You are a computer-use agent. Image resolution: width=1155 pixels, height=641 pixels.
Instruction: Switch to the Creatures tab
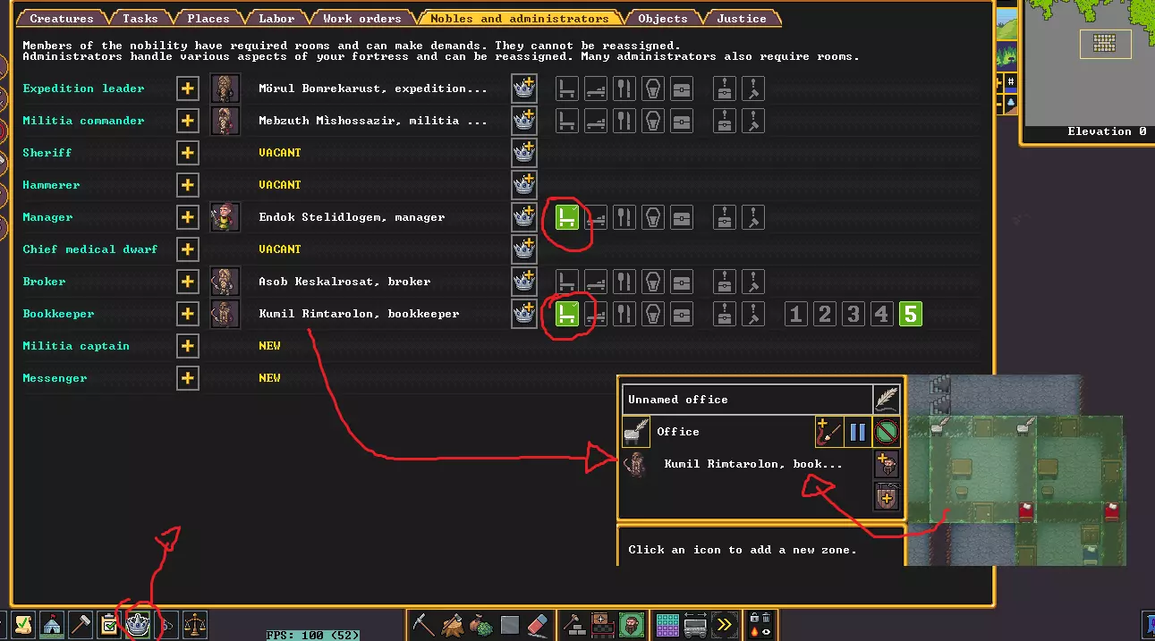coord(61,18)
